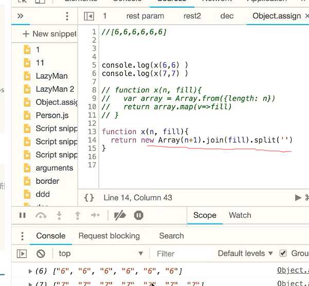The width and height of the screenshot is (309, 286).
Task: Open the border snippet
Action: coord(47,181)
